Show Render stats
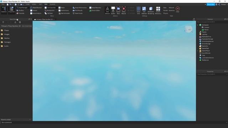228x128 pixels. point(165,10)
